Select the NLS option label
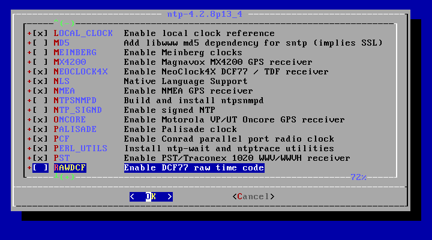Screen dimensions: 432x240 click(x=62, y=81)
